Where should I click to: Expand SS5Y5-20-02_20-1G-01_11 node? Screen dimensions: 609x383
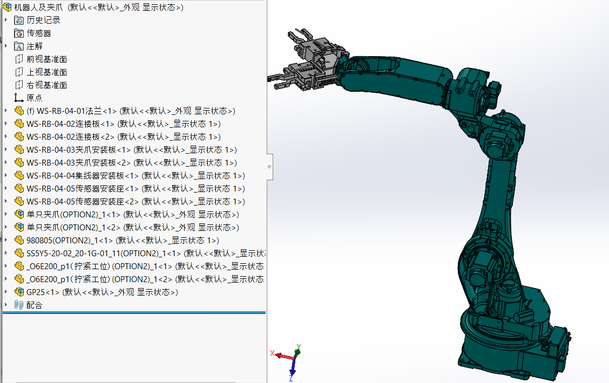tap(6, 252)
